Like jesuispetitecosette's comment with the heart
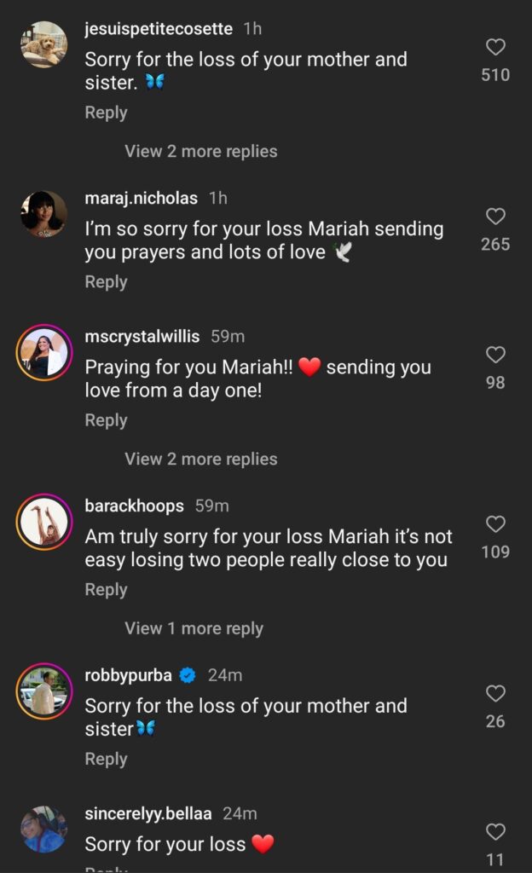The width and height of the screenshot is (532, 873). coord(495,48)
